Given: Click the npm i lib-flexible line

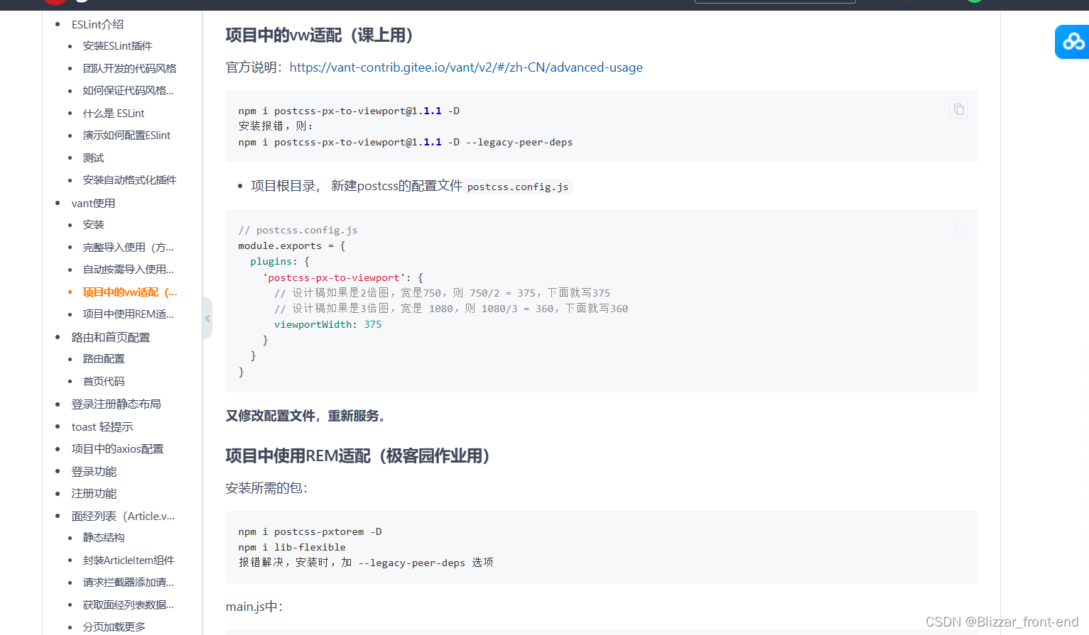Looking at the screenshot, I should click(292, 547).
